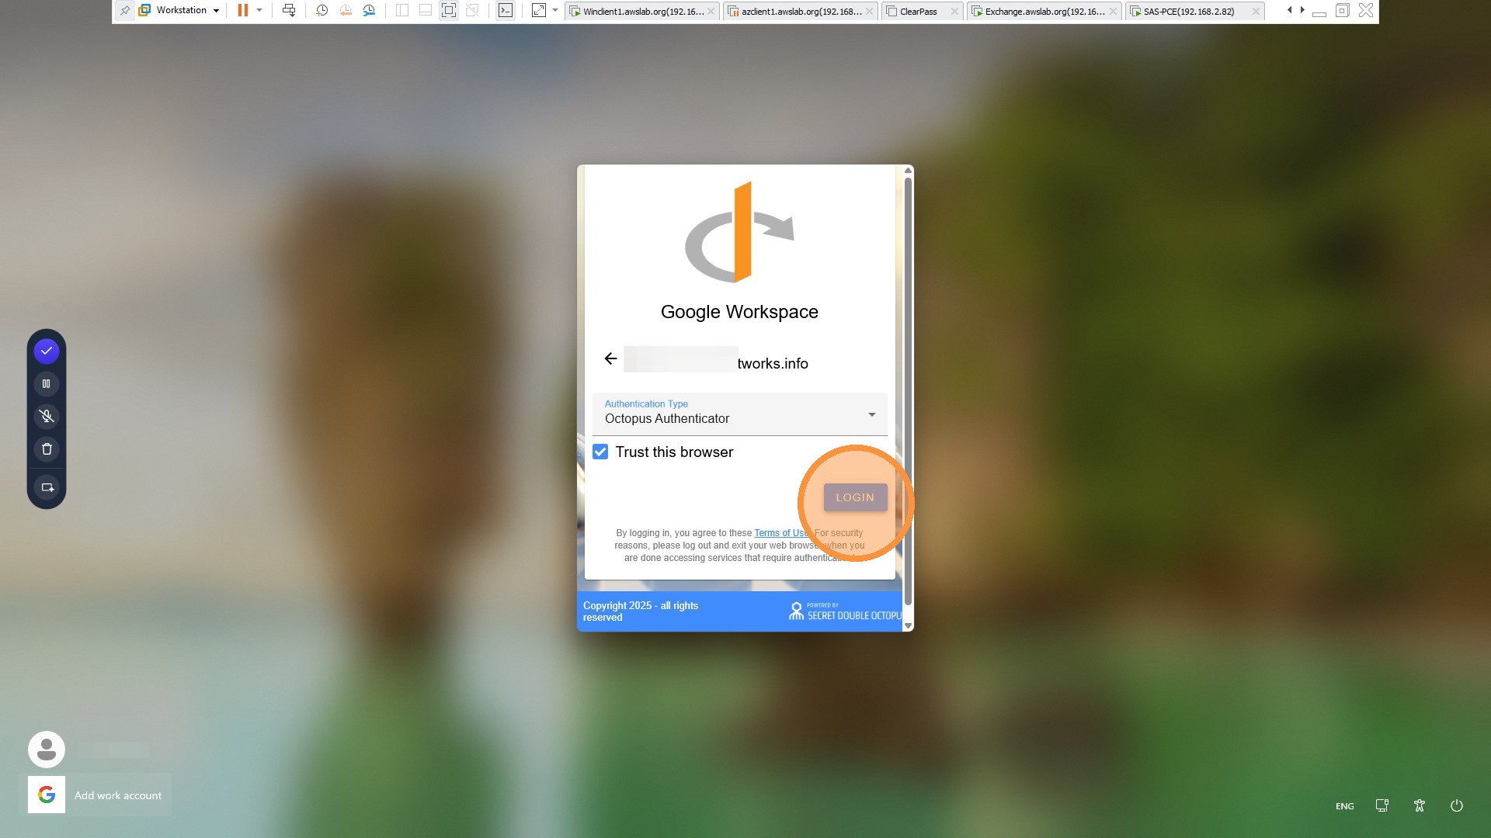Close the SAS-PCE tab
The width and height of the screenshot is (1491, 838).
click(1256, 12)
